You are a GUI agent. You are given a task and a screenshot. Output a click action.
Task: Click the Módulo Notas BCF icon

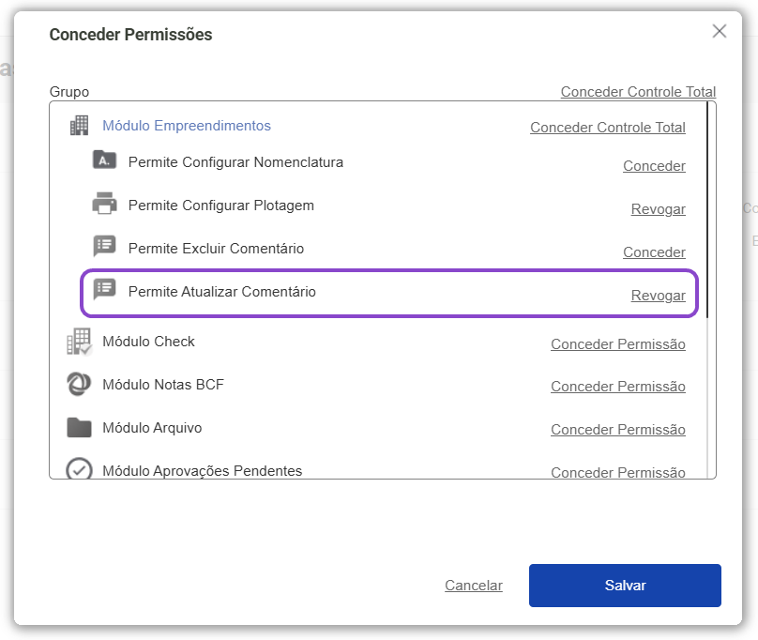tap(79, 384)
